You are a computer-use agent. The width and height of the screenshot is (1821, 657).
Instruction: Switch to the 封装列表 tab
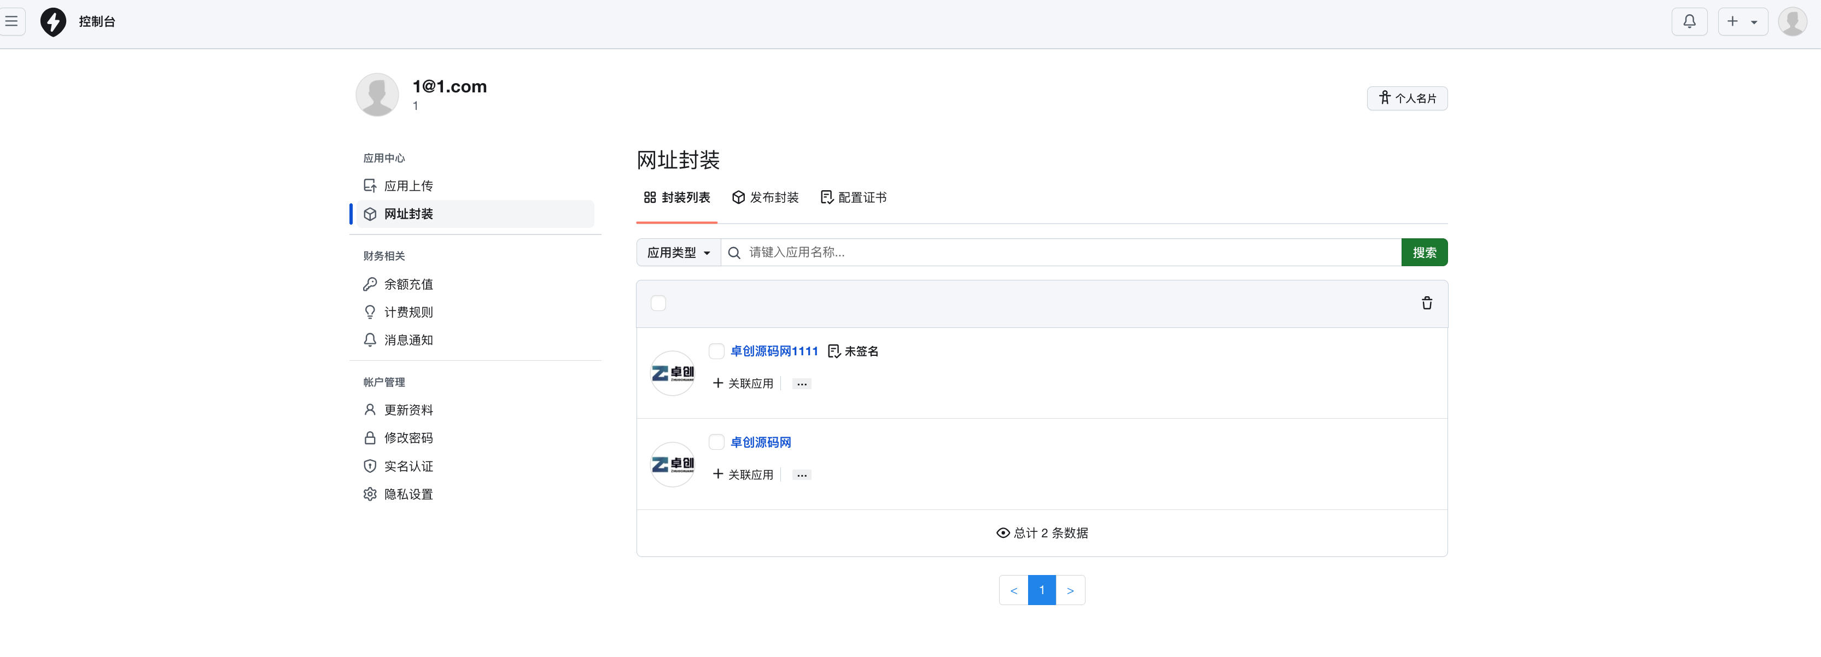(x=676, y=198)
